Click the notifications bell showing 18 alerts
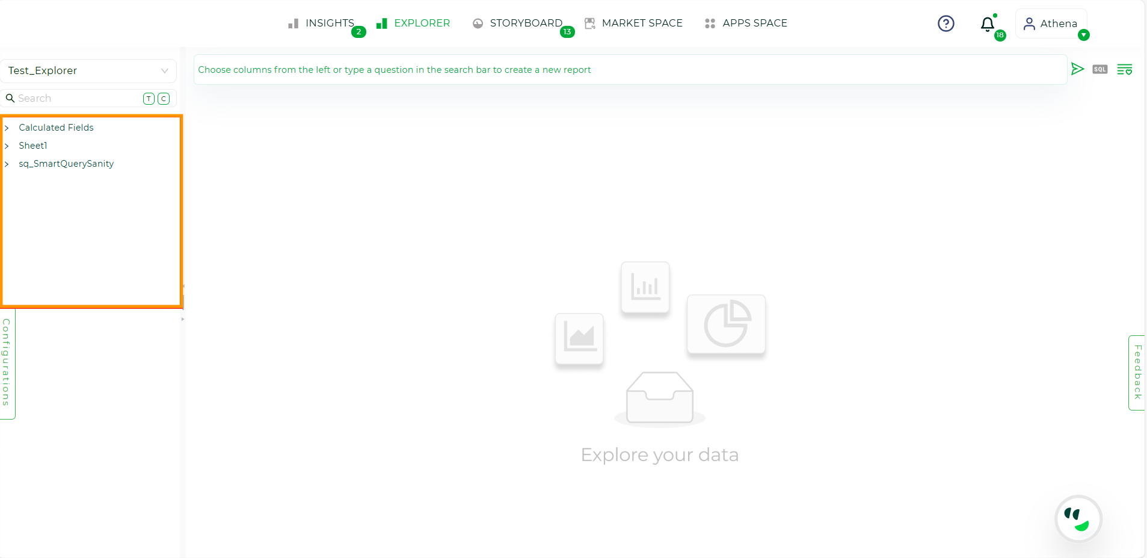 tap(987, 25)
